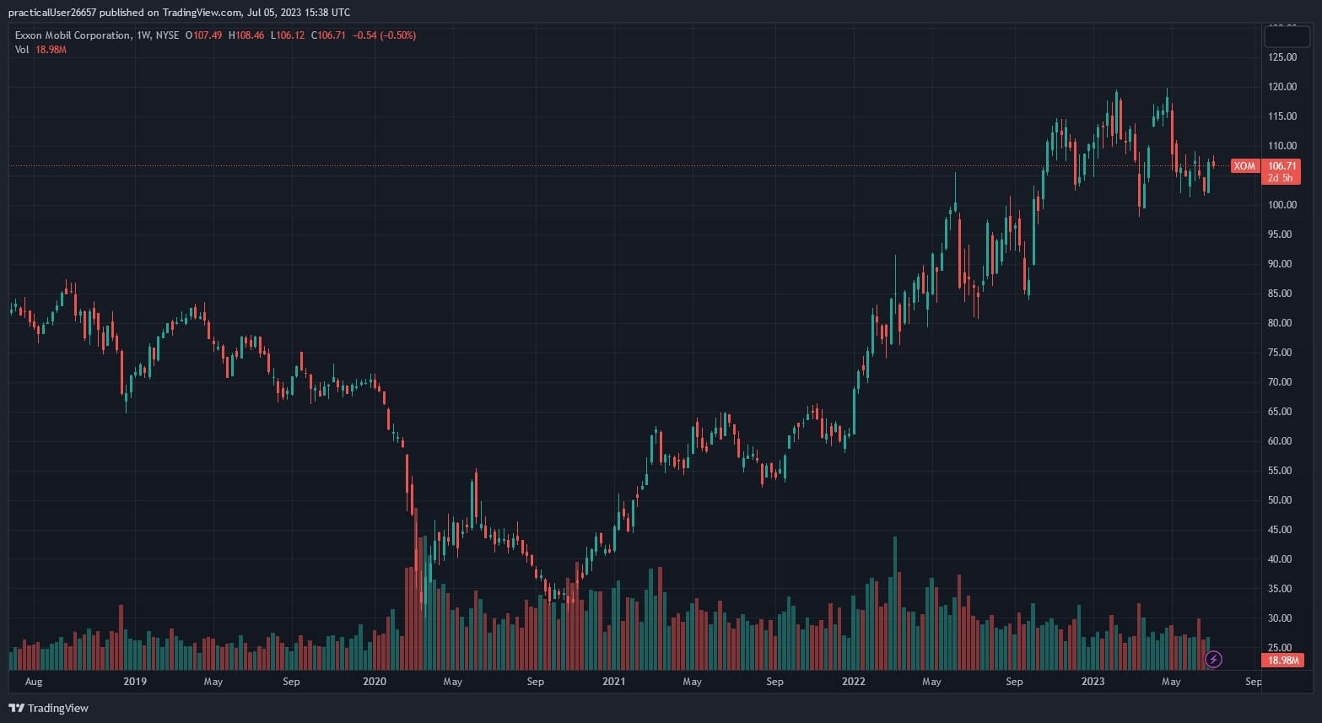Click the red XOM symbol tag
The height and width of the screenshot is (723, 1322).
click(x=1244, y=166)
